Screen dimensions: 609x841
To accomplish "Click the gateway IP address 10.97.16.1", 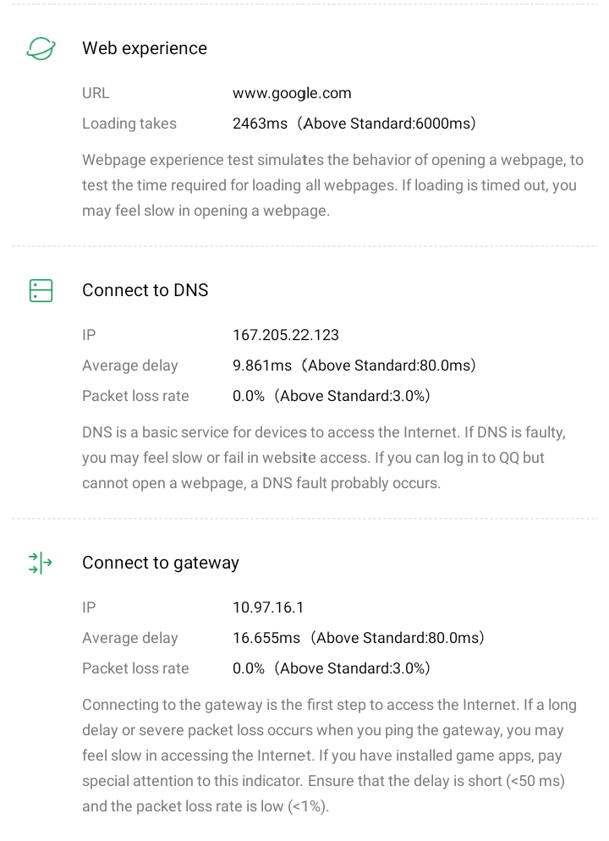I will (x=268, y=608).
